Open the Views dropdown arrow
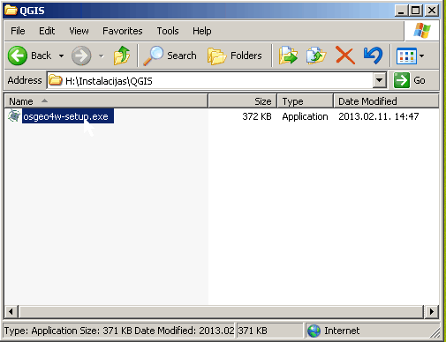 click(422, 56)
